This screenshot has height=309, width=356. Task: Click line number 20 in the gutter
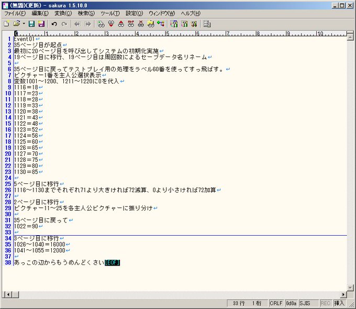click(8, 154)
